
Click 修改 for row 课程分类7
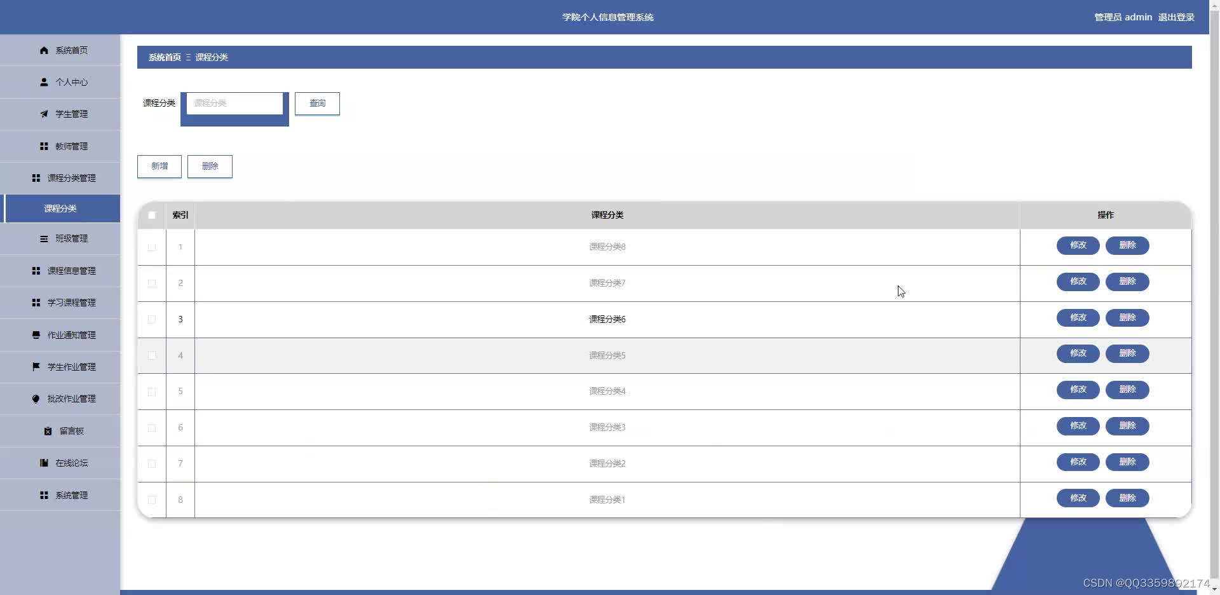coord(1078,282)
